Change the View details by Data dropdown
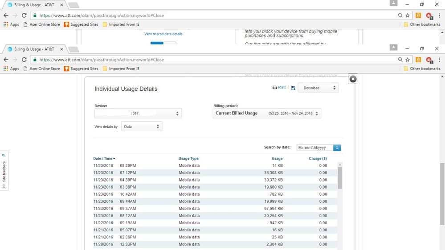Screen dimensions: 445x250 click(x=141, y=127)
